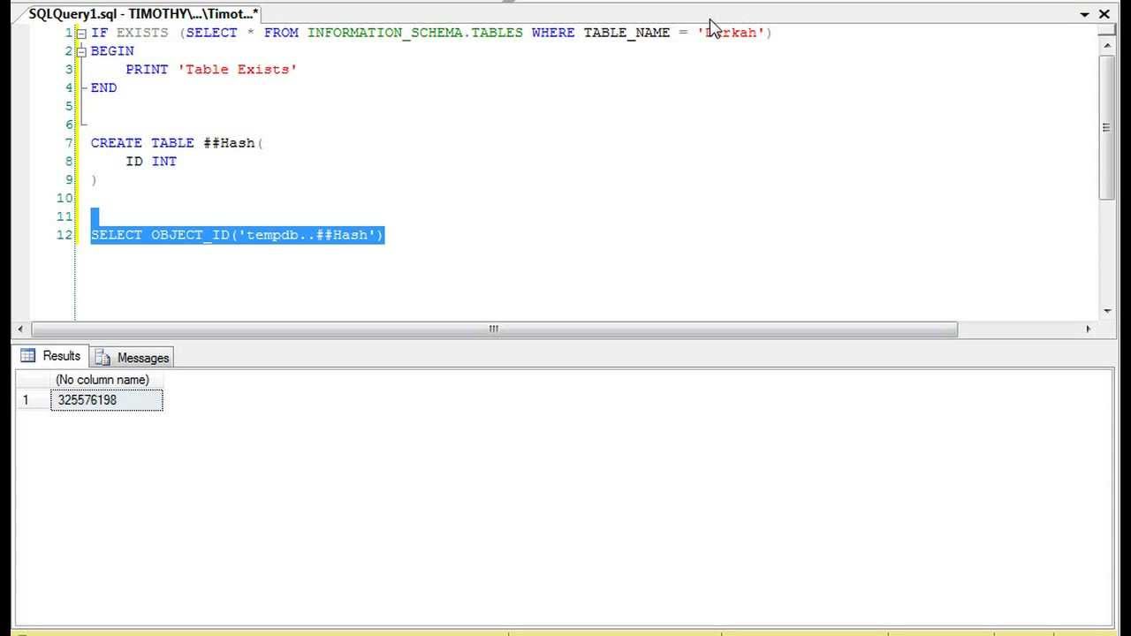
Task: Click the END keyword on line 4
Action: pyautogui.click(x=103, y=88)
